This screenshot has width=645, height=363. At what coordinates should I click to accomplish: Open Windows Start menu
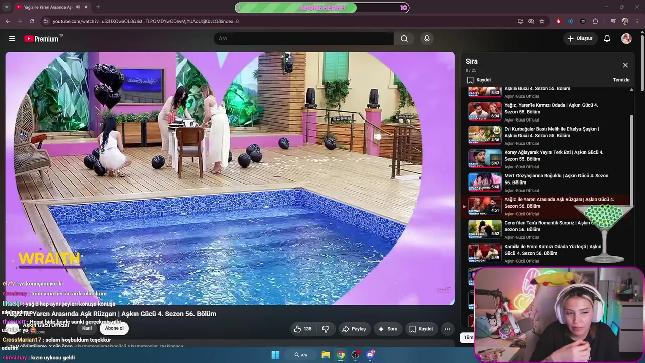275,355
